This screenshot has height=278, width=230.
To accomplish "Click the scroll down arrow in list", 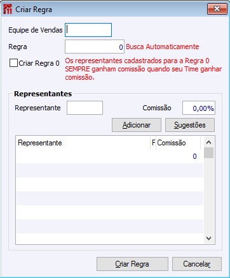I will (208, 238).
